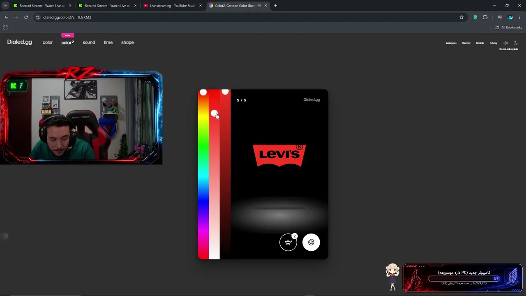The height and width of the screenshot is (296, 526).
Task: Open the shape game mode
Action: tap(127, 42)
